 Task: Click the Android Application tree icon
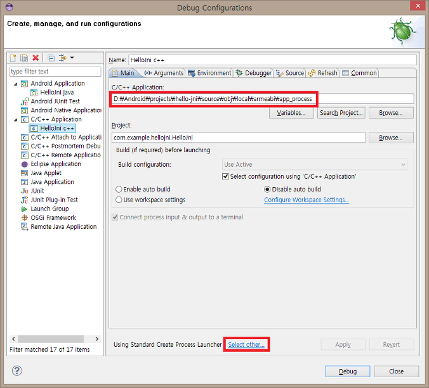(x=25, y=84)
